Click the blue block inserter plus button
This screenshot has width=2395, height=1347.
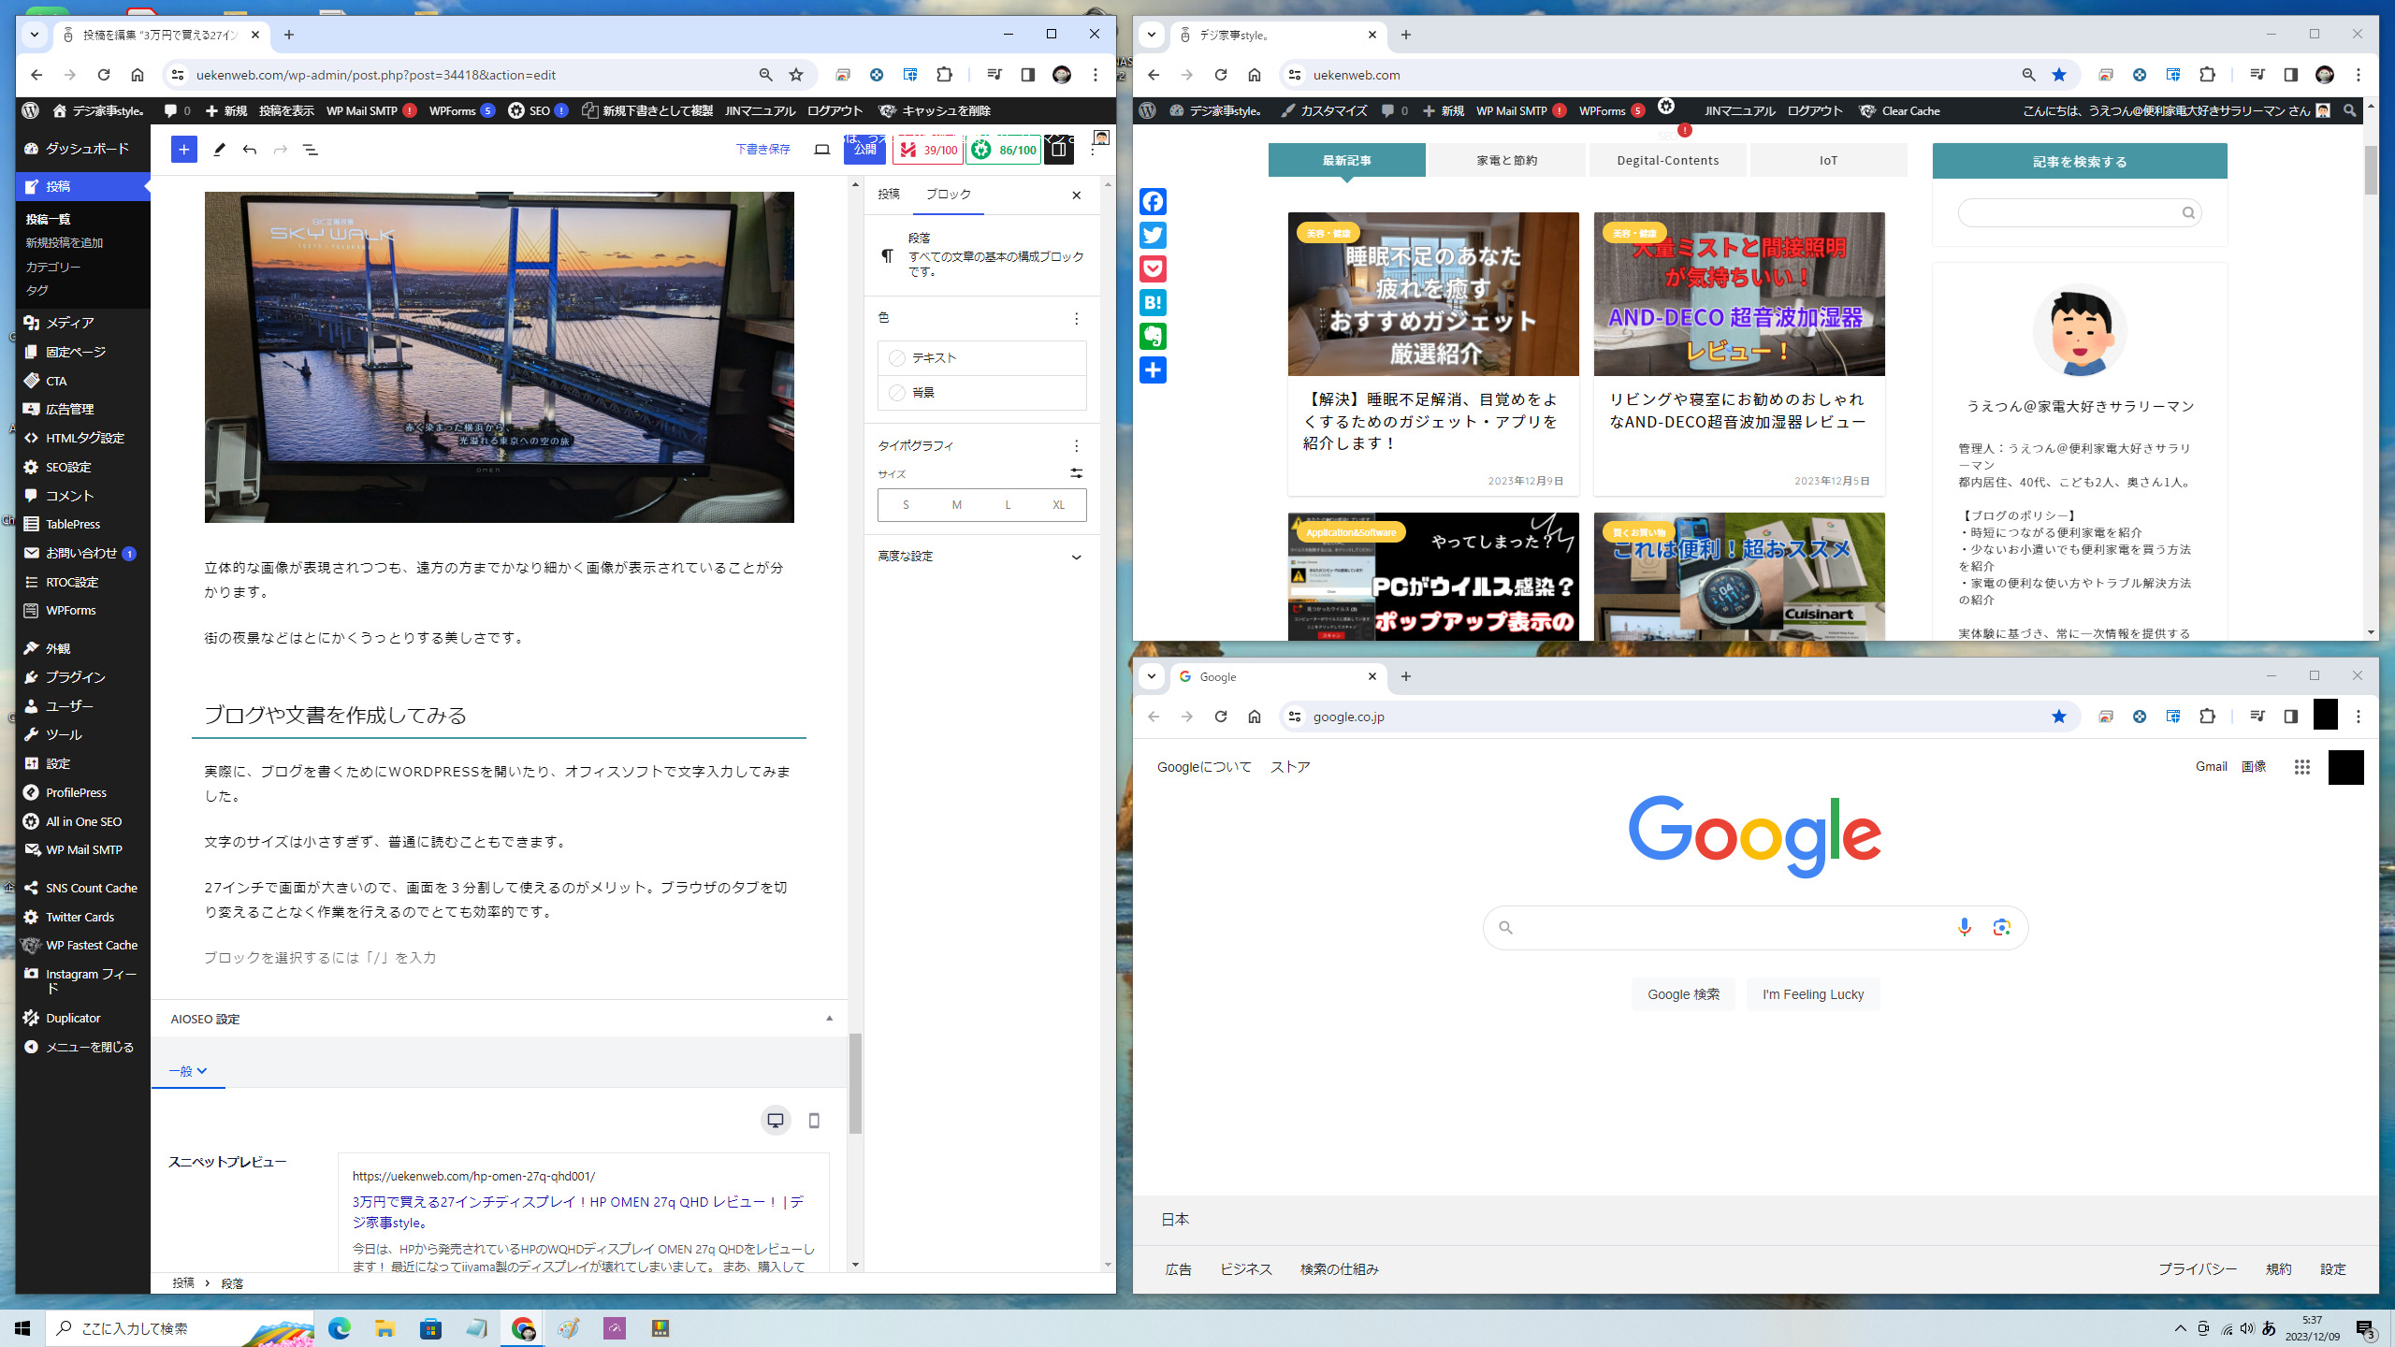pos(184,150)
